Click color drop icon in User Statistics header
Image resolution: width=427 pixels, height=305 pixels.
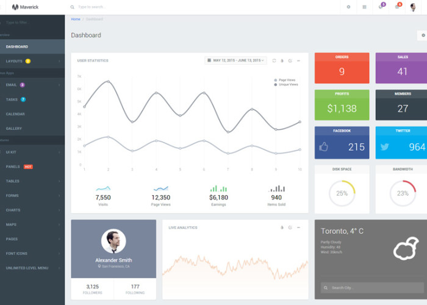[282, 61]
